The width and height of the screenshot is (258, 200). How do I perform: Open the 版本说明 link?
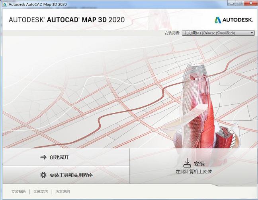click(x=63, y=192)
